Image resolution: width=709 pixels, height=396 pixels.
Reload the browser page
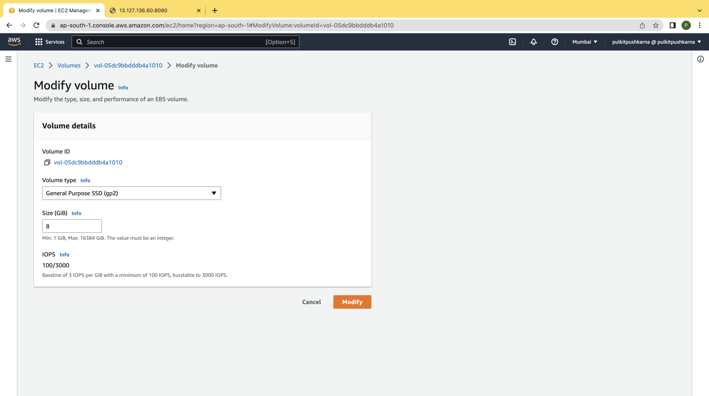coord(36,26)
